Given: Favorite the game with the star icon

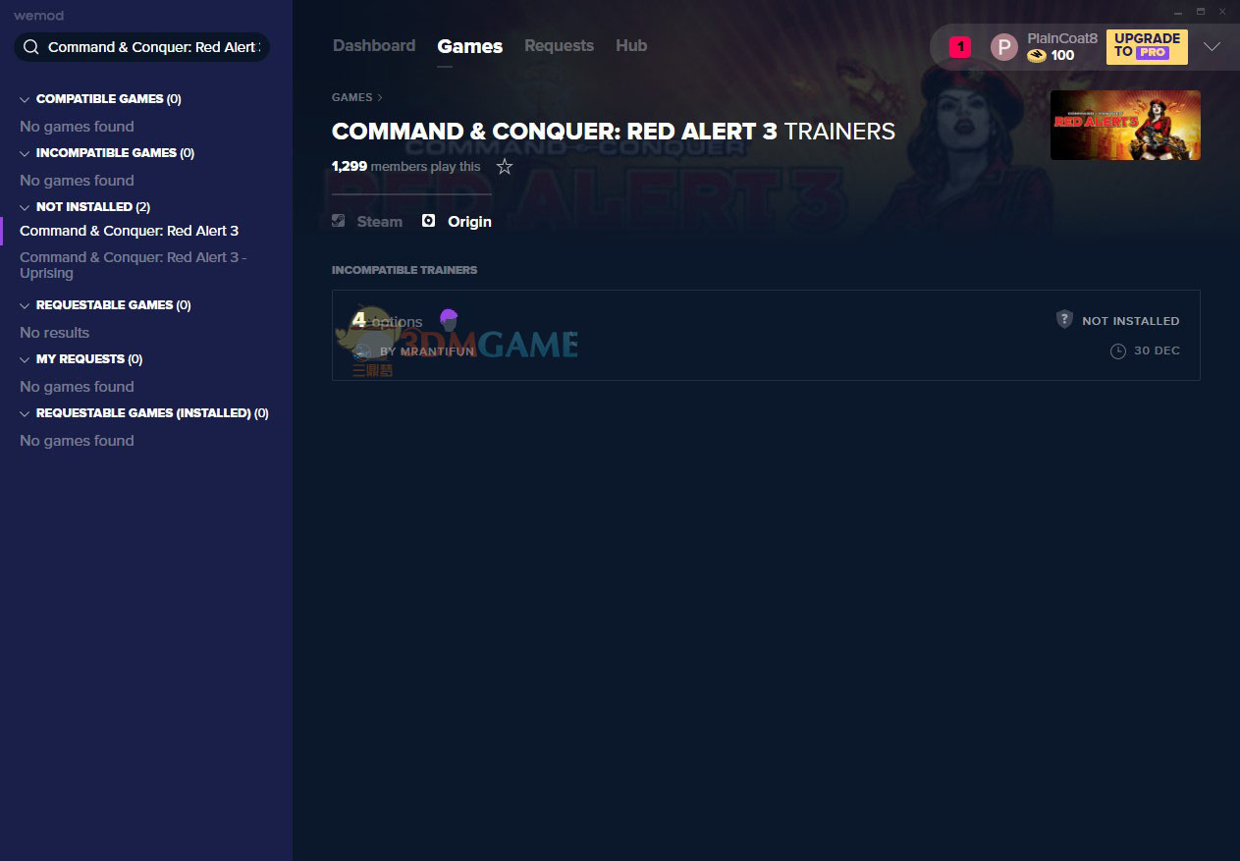Looking at the screenshot, I should (505, 167).
